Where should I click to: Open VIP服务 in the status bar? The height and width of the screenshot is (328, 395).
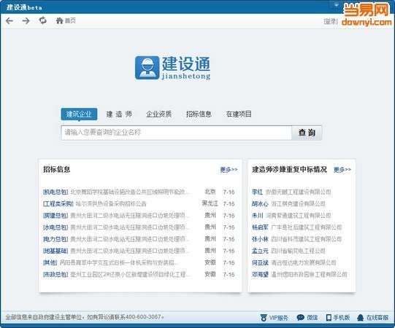click(x=274, y=318)
